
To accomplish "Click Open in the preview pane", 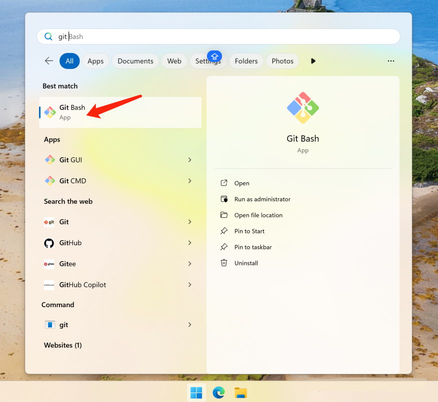I will [x=241, y=183].
